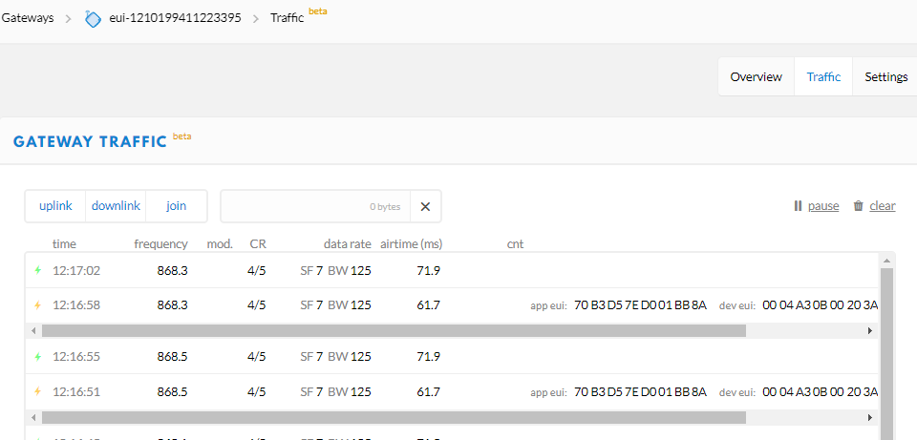Toggle the downlink filter

coord(116,206)
